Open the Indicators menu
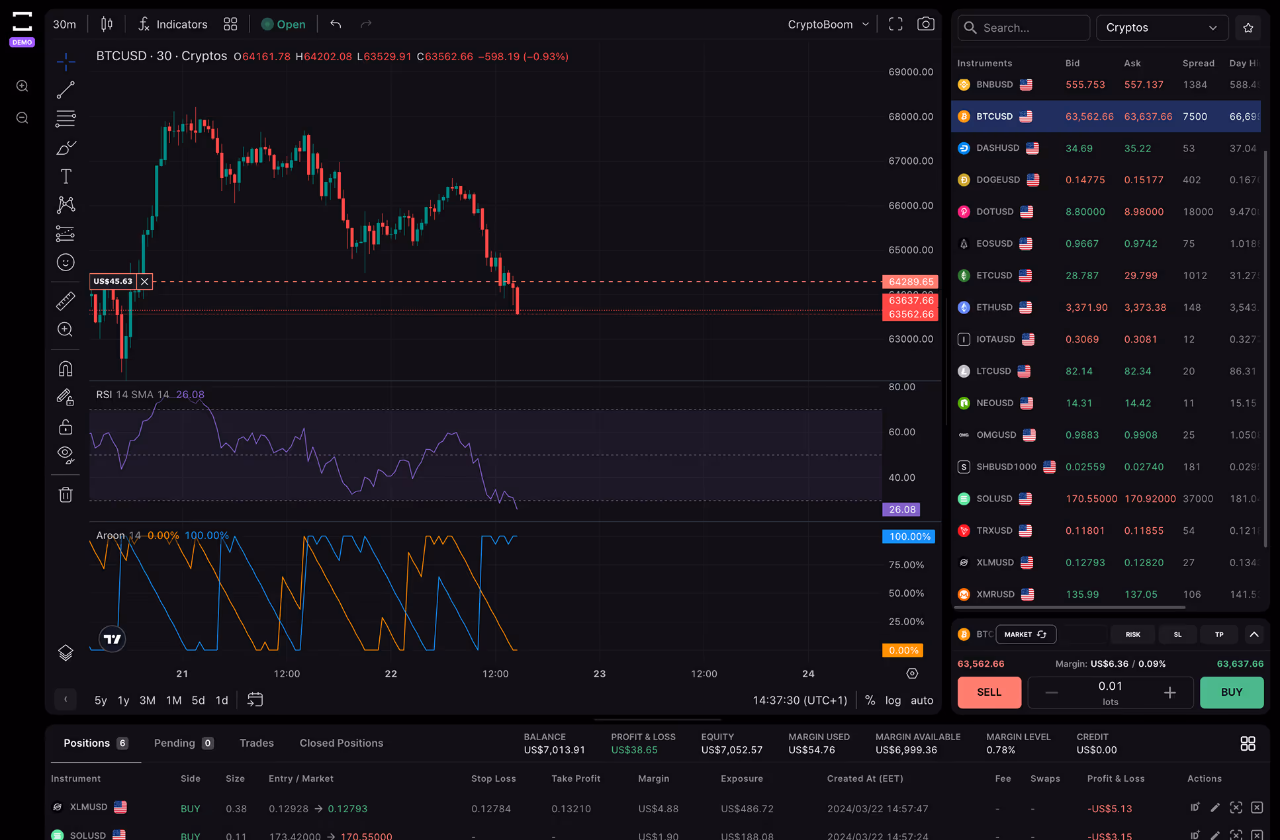 tap(173, 24)
